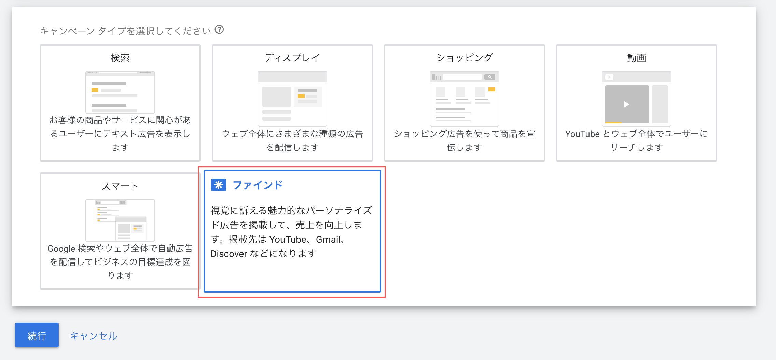776x360 pixels.
Task: Click the ファインド title text
Action: tap(258, 185)
